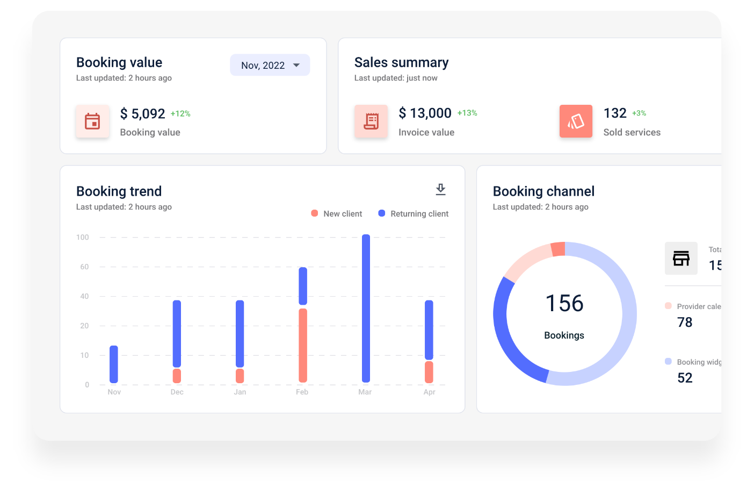This screenshot has height=495, width=754.
Task: Click the tall March bar in chart
Action: 366,308
